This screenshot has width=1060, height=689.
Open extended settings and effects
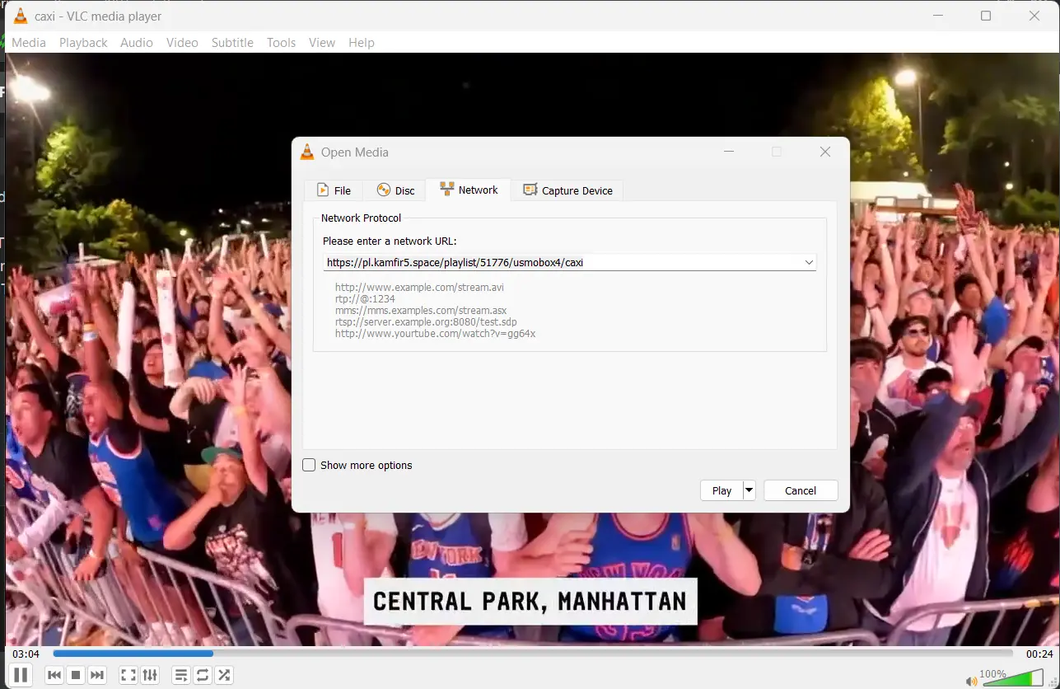(x=150, y=675)
